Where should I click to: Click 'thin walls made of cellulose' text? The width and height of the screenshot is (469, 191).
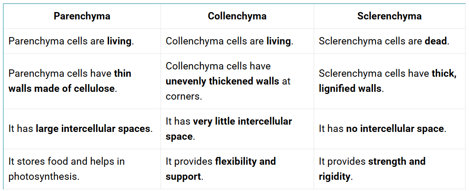pos(61,89)
